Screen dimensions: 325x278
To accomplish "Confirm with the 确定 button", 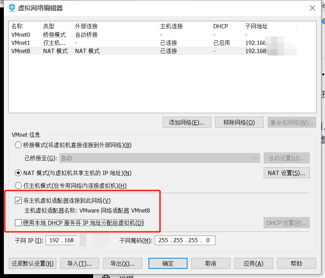I will tap(168, 263).
